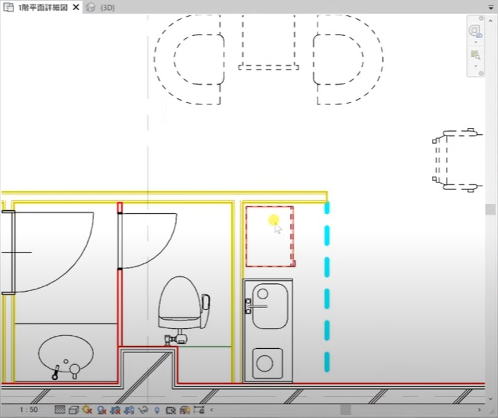Click the Reveal Constraints icon
This screenshot has width=498, height=418.
(x=199, y=410)
